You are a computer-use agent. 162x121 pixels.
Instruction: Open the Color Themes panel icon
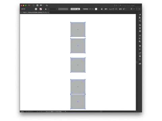(x=140, y=21)
